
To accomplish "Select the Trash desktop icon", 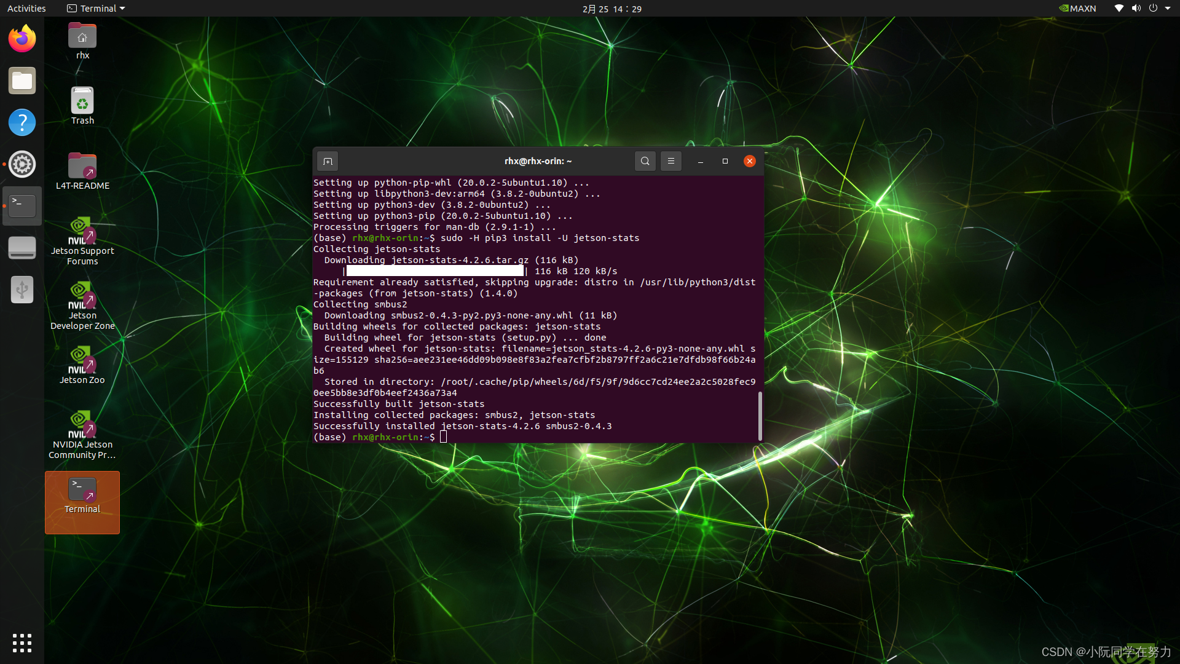I will pos(82,106).
